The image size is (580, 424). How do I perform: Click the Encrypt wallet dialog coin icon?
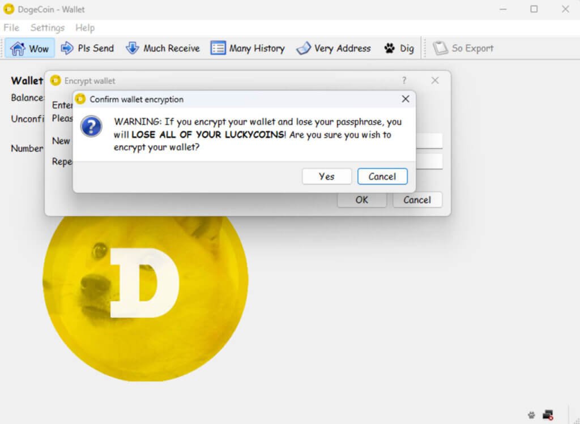55,80
